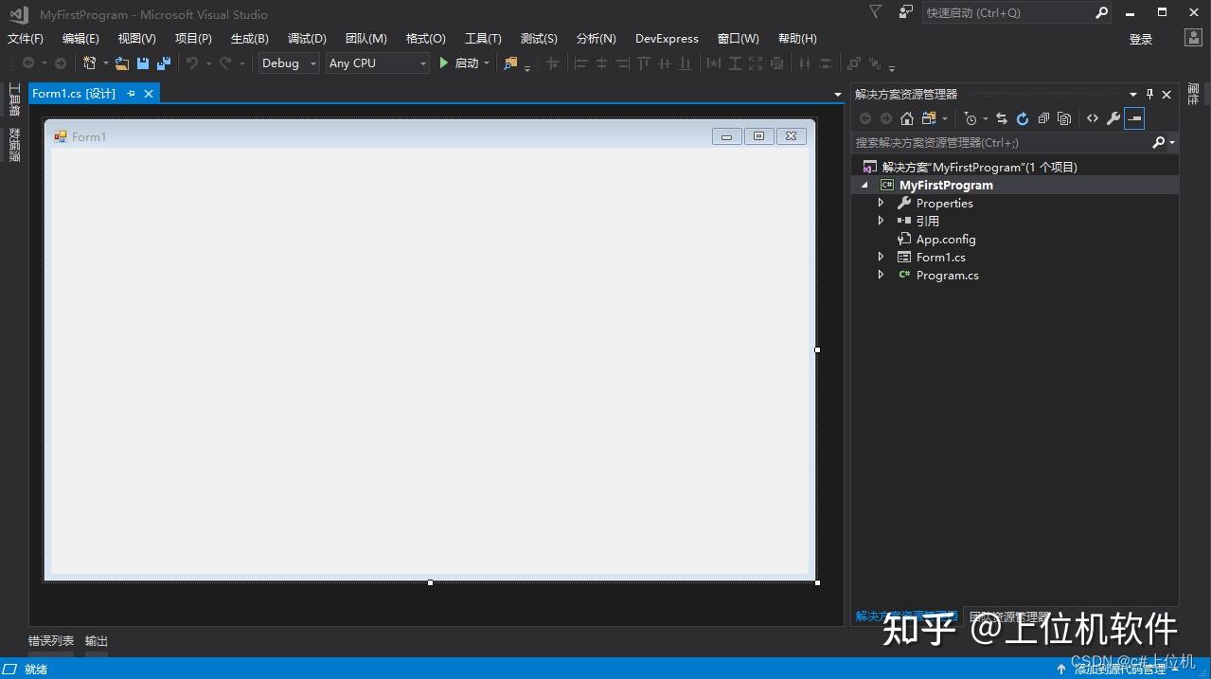Open Properties via the wrench icon
Screen dimensions: 1211x679
coord(1113,118)
